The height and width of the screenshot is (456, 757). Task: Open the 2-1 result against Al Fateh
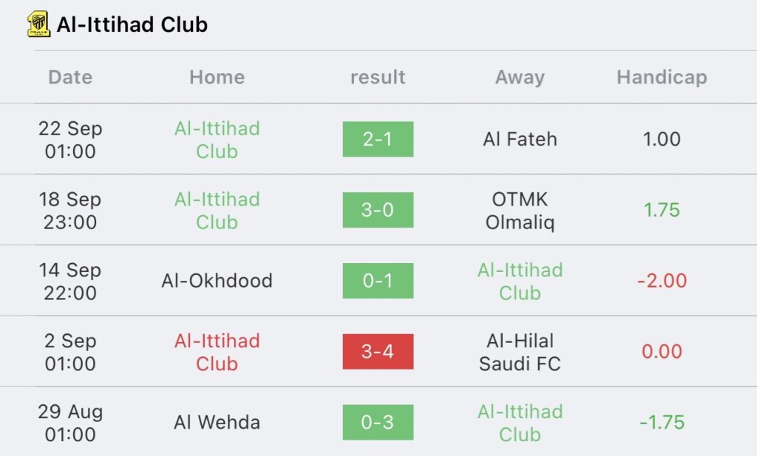coord(378,139)
